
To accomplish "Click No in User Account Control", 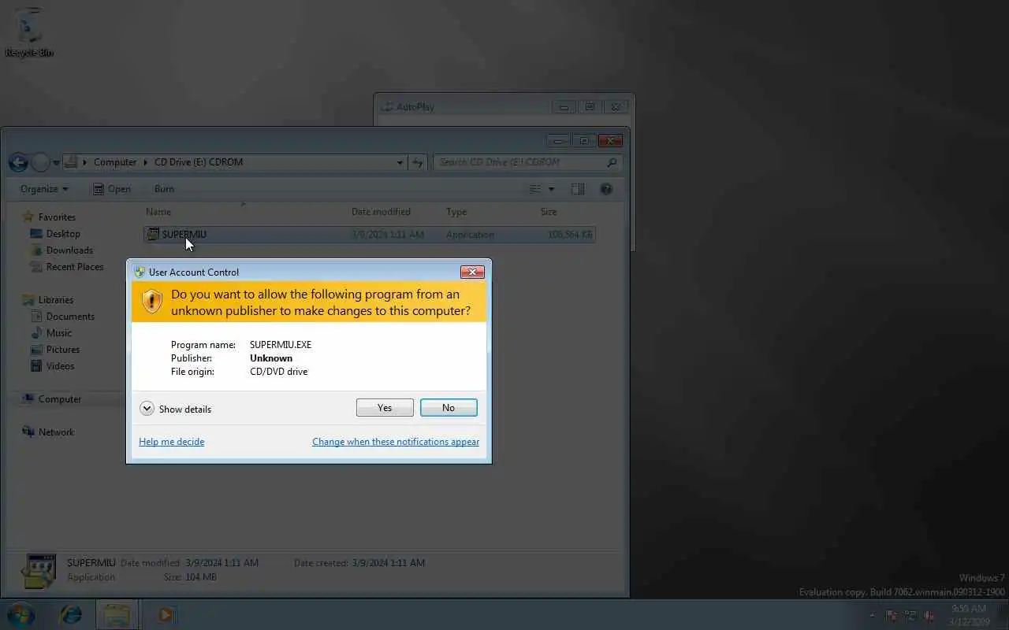I will (x=449, y=407).
